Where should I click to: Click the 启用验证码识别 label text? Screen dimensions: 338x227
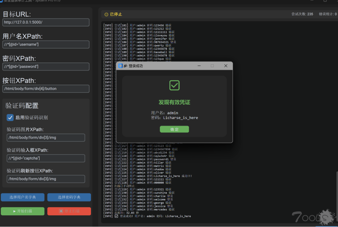pos(32,118)
